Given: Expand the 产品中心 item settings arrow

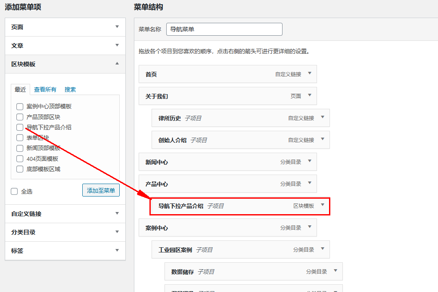Looking at the screenshot, I should [x=309, y=183].
